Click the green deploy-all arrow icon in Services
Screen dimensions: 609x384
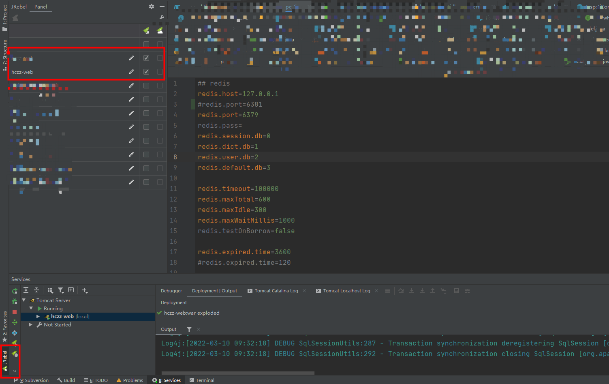[x=15, y=322]
